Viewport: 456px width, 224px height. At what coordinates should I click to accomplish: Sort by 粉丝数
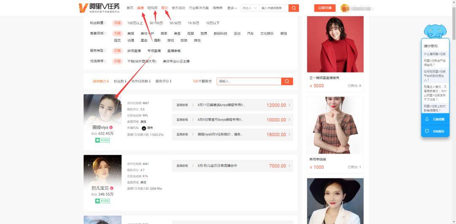pos(120,81)
